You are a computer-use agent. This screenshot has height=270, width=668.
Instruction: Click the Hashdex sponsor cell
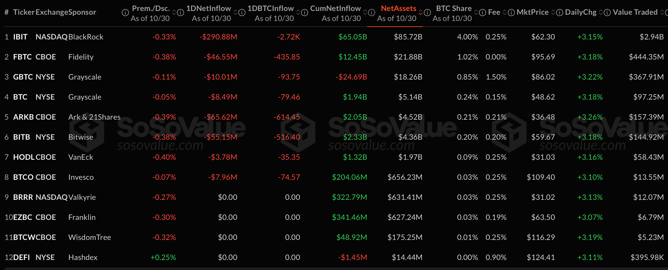(x=83, y=257)
